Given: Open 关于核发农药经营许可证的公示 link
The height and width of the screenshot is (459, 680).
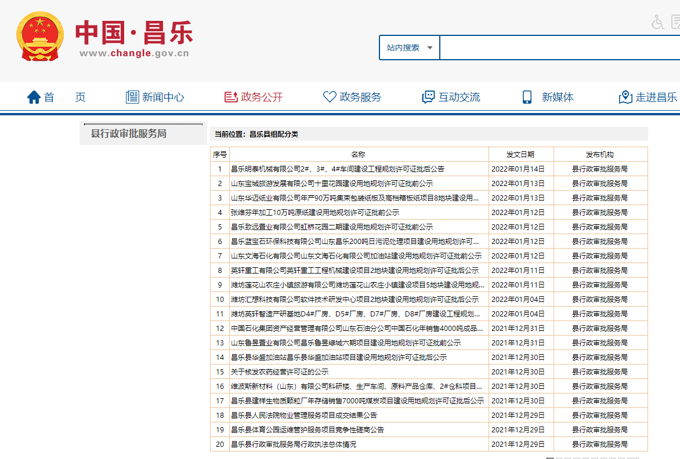Looking at the screenshot, I should coord(280,372).
